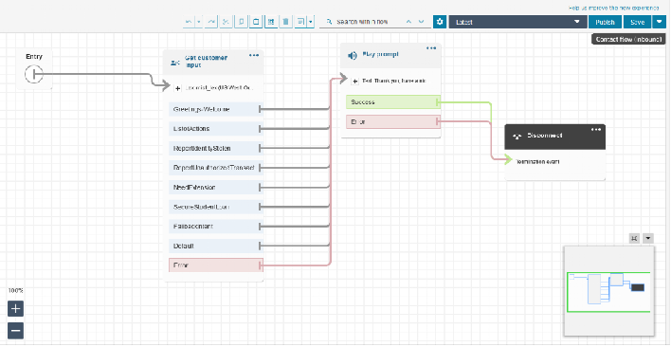Click the notes toolbar icon
671x347 pixels.
[300, 22]
